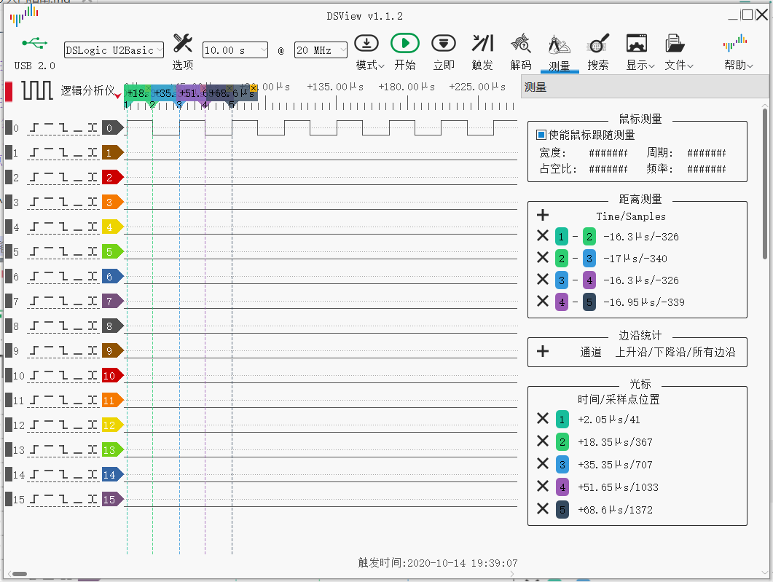This screenshot has height=582, width=773.
Task: Click the 立即 instant capture icon
Action: tap(443, 44)
